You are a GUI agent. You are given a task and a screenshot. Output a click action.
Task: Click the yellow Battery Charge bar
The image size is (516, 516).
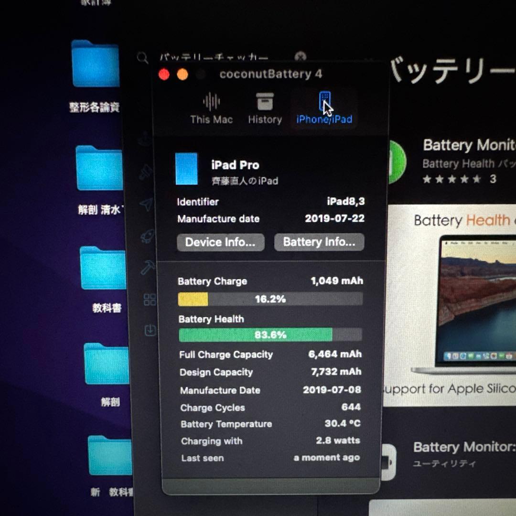pos(193,299)
